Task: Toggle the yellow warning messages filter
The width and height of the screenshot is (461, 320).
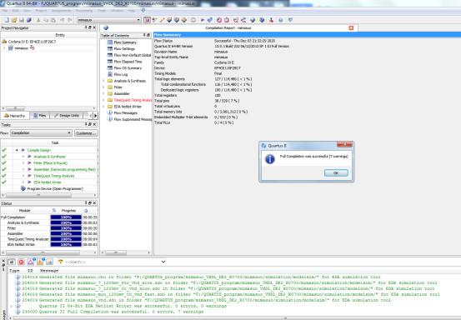Action: (40, 262)
